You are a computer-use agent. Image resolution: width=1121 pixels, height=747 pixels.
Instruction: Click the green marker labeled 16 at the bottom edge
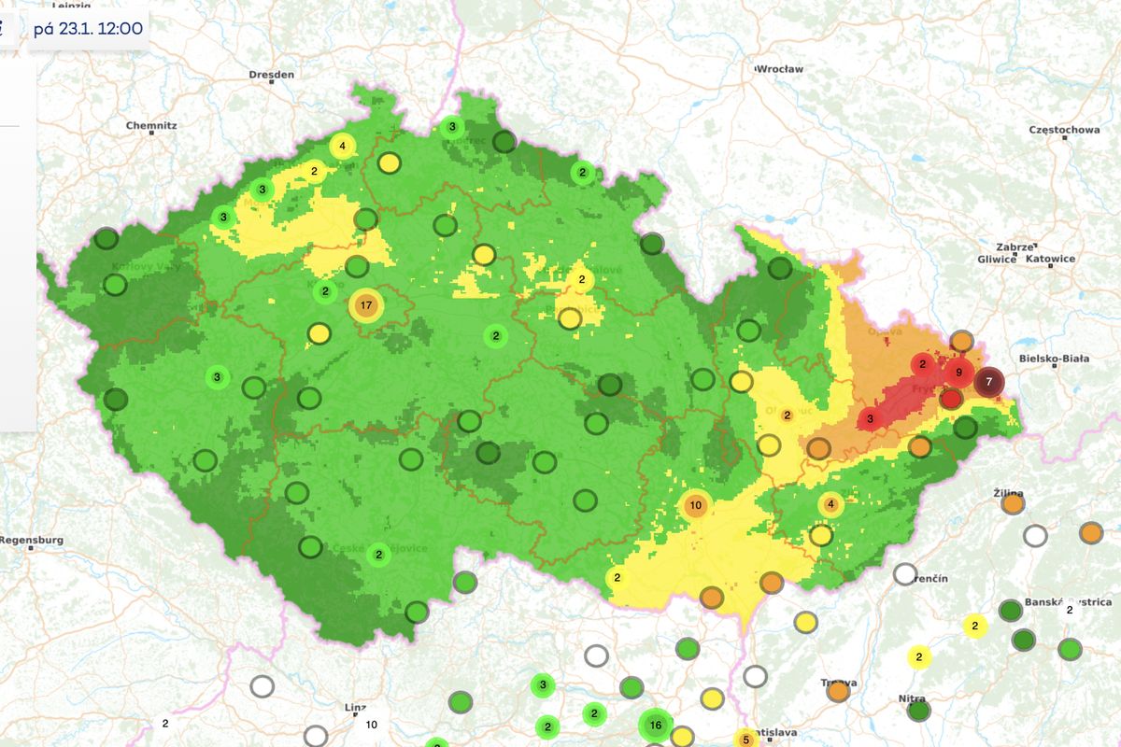coord(657,724)
